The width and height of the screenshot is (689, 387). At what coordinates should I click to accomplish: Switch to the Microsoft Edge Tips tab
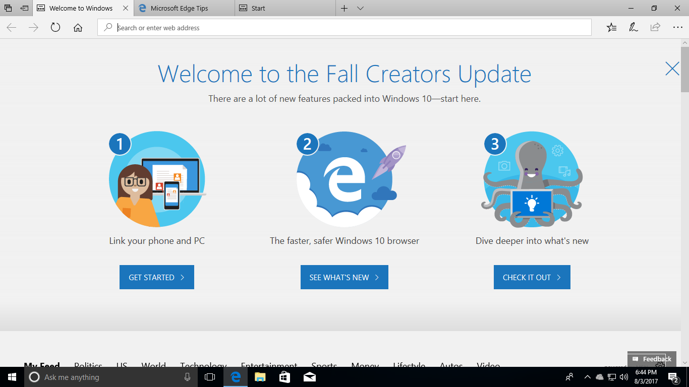(184, 8)
